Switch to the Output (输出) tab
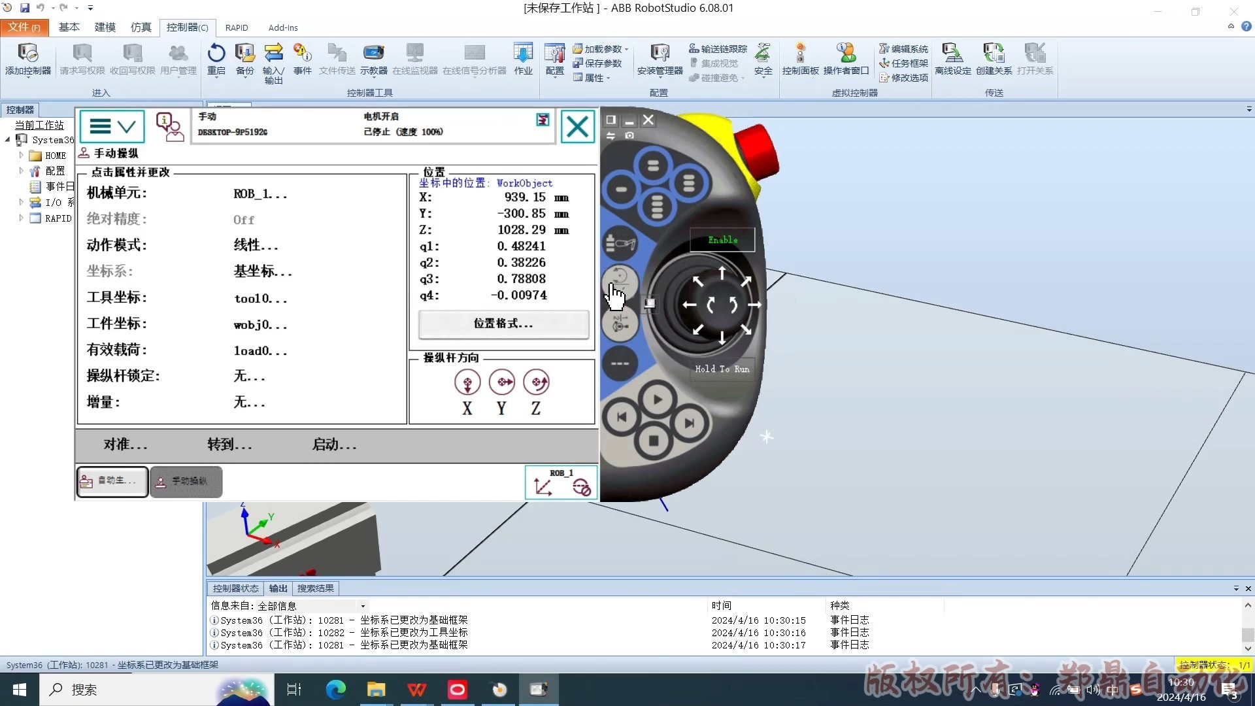The image size is (1255, 706). (278, 588)
